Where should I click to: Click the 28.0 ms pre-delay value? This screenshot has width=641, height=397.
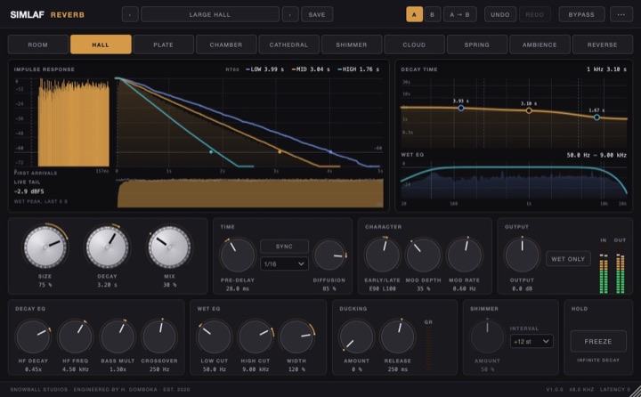click(238, 288)
